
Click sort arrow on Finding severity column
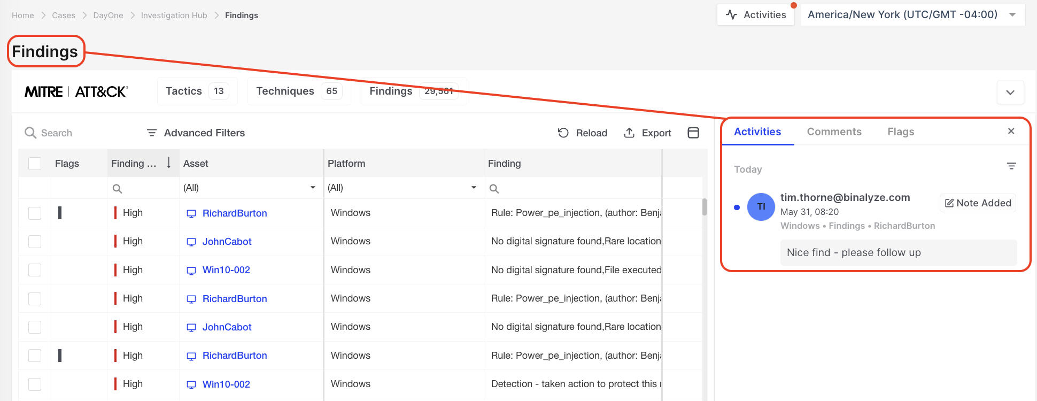coord(169,163)
